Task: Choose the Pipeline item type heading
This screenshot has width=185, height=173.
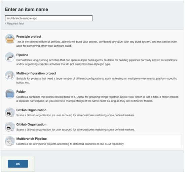Action: [22, 55]
